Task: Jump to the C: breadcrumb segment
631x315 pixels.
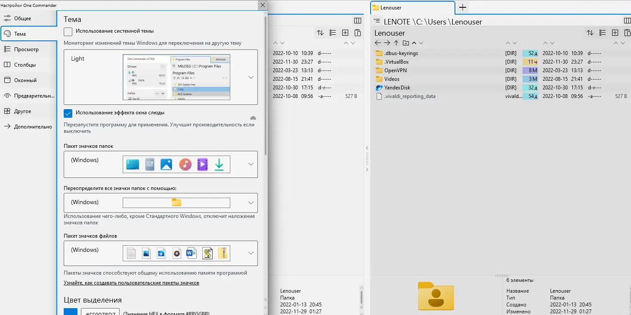Action: click(419, 22)
